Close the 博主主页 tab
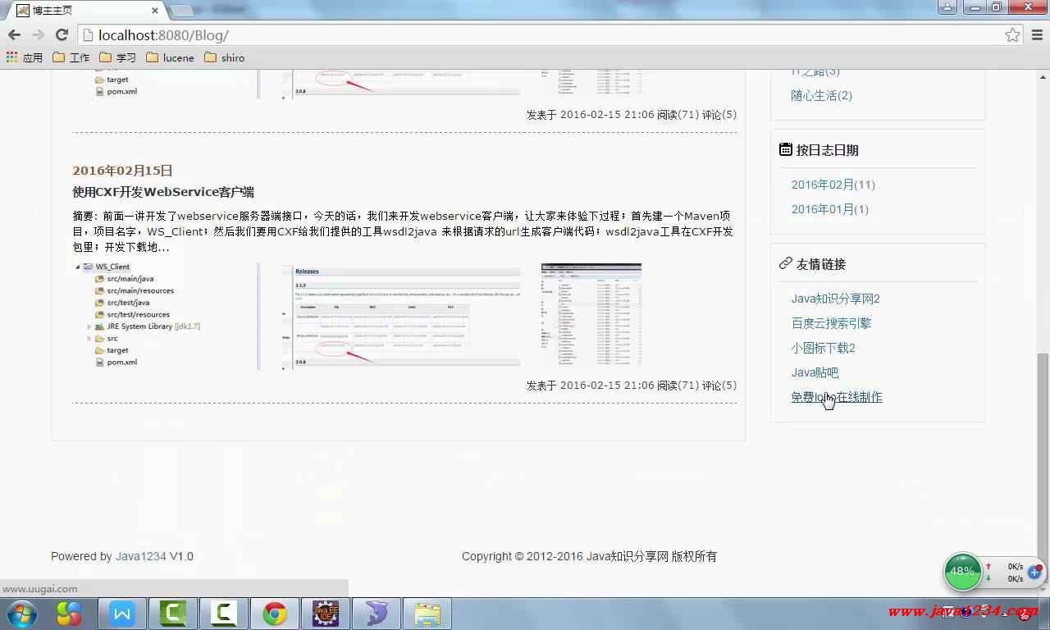1050x630 pixels. [x=156, y=11]
